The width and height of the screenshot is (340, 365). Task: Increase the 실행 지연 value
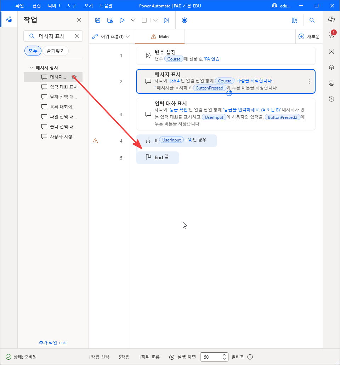pos(224,355)
